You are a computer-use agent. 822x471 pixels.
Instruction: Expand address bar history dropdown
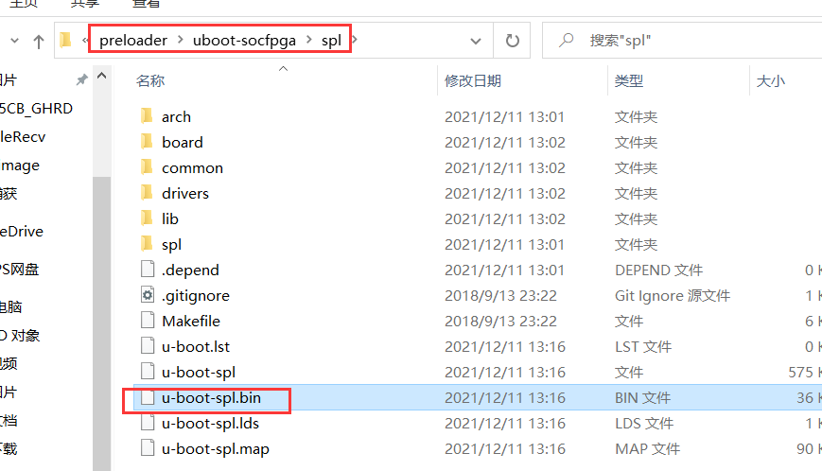pyautogui.click(x=476, y=41)
